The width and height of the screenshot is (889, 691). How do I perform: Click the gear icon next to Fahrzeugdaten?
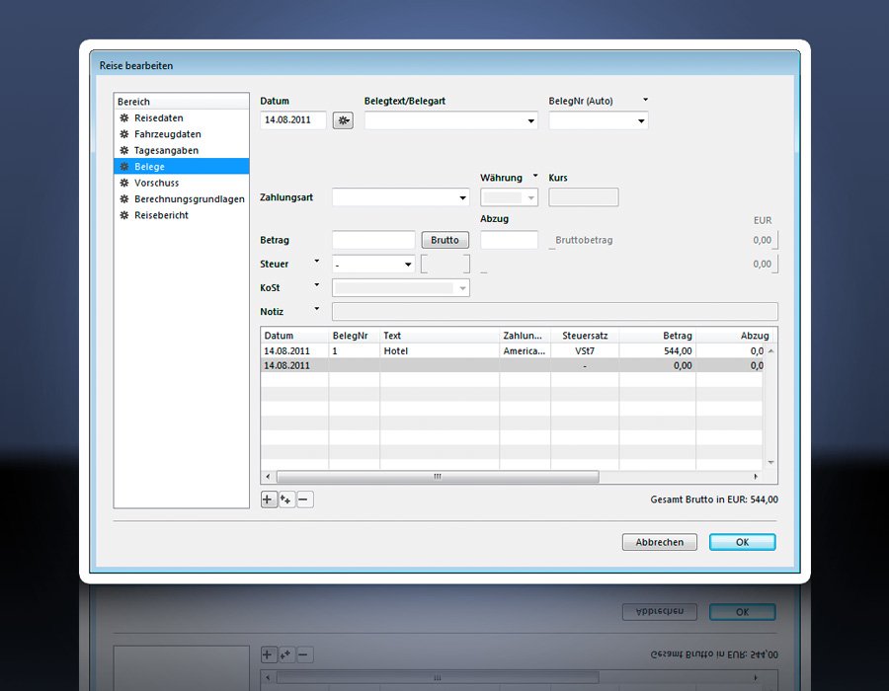(x=124, y=134)
